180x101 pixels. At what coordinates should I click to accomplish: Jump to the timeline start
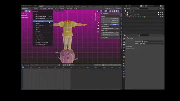pos(64,65)
